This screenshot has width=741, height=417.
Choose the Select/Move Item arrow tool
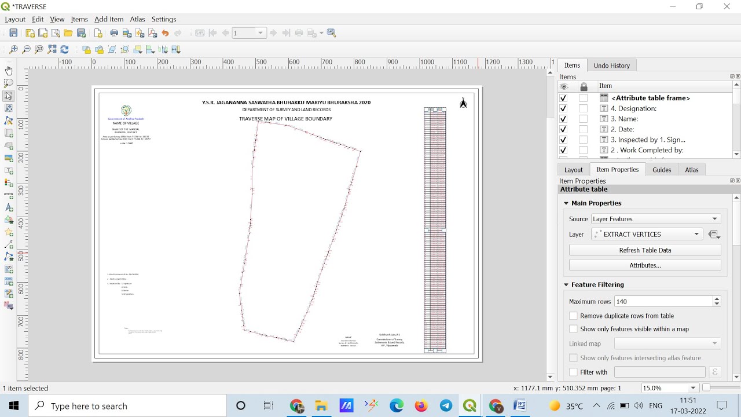[9, 96]
